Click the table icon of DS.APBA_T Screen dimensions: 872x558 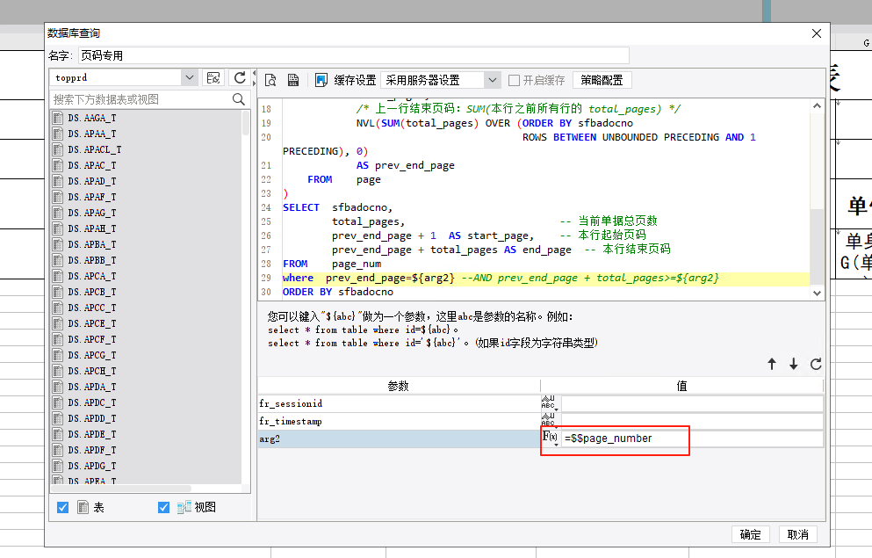tap(57, 244)
